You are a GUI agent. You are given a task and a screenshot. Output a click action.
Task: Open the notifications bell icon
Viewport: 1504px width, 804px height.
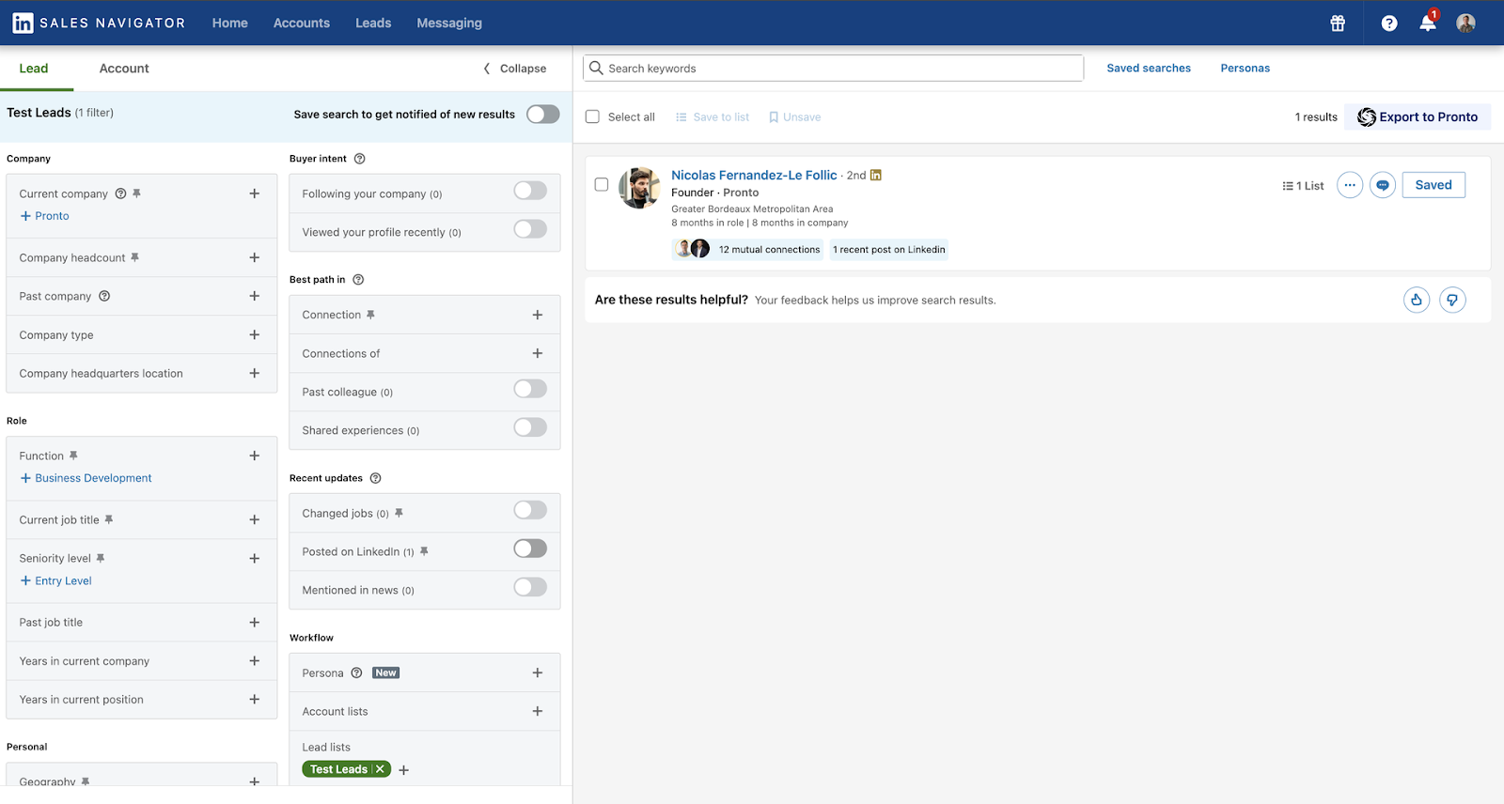[1428, 23]
